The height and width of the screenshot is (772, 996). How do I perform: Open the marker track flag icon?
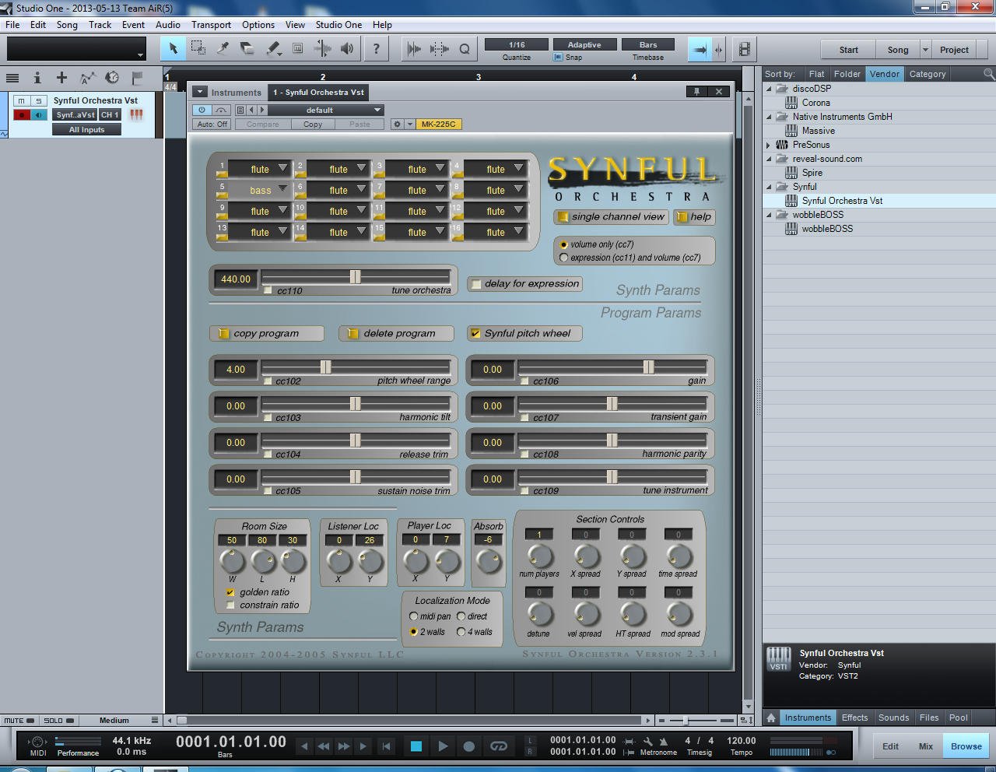137,78
